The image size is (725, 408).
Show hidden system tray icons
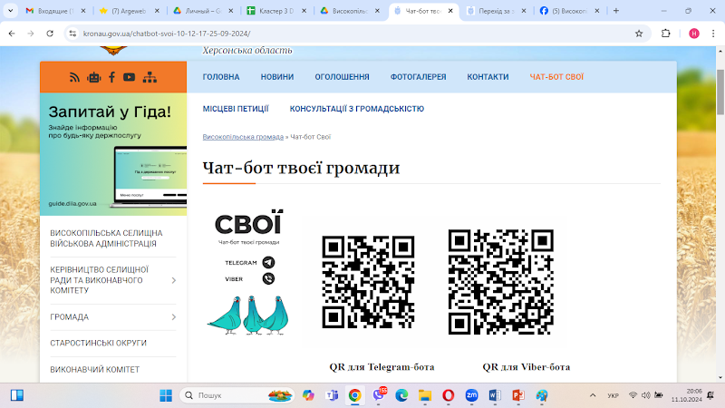point(593,395)
